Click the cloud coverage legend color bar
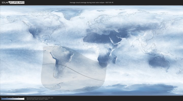 pos(13,99)
